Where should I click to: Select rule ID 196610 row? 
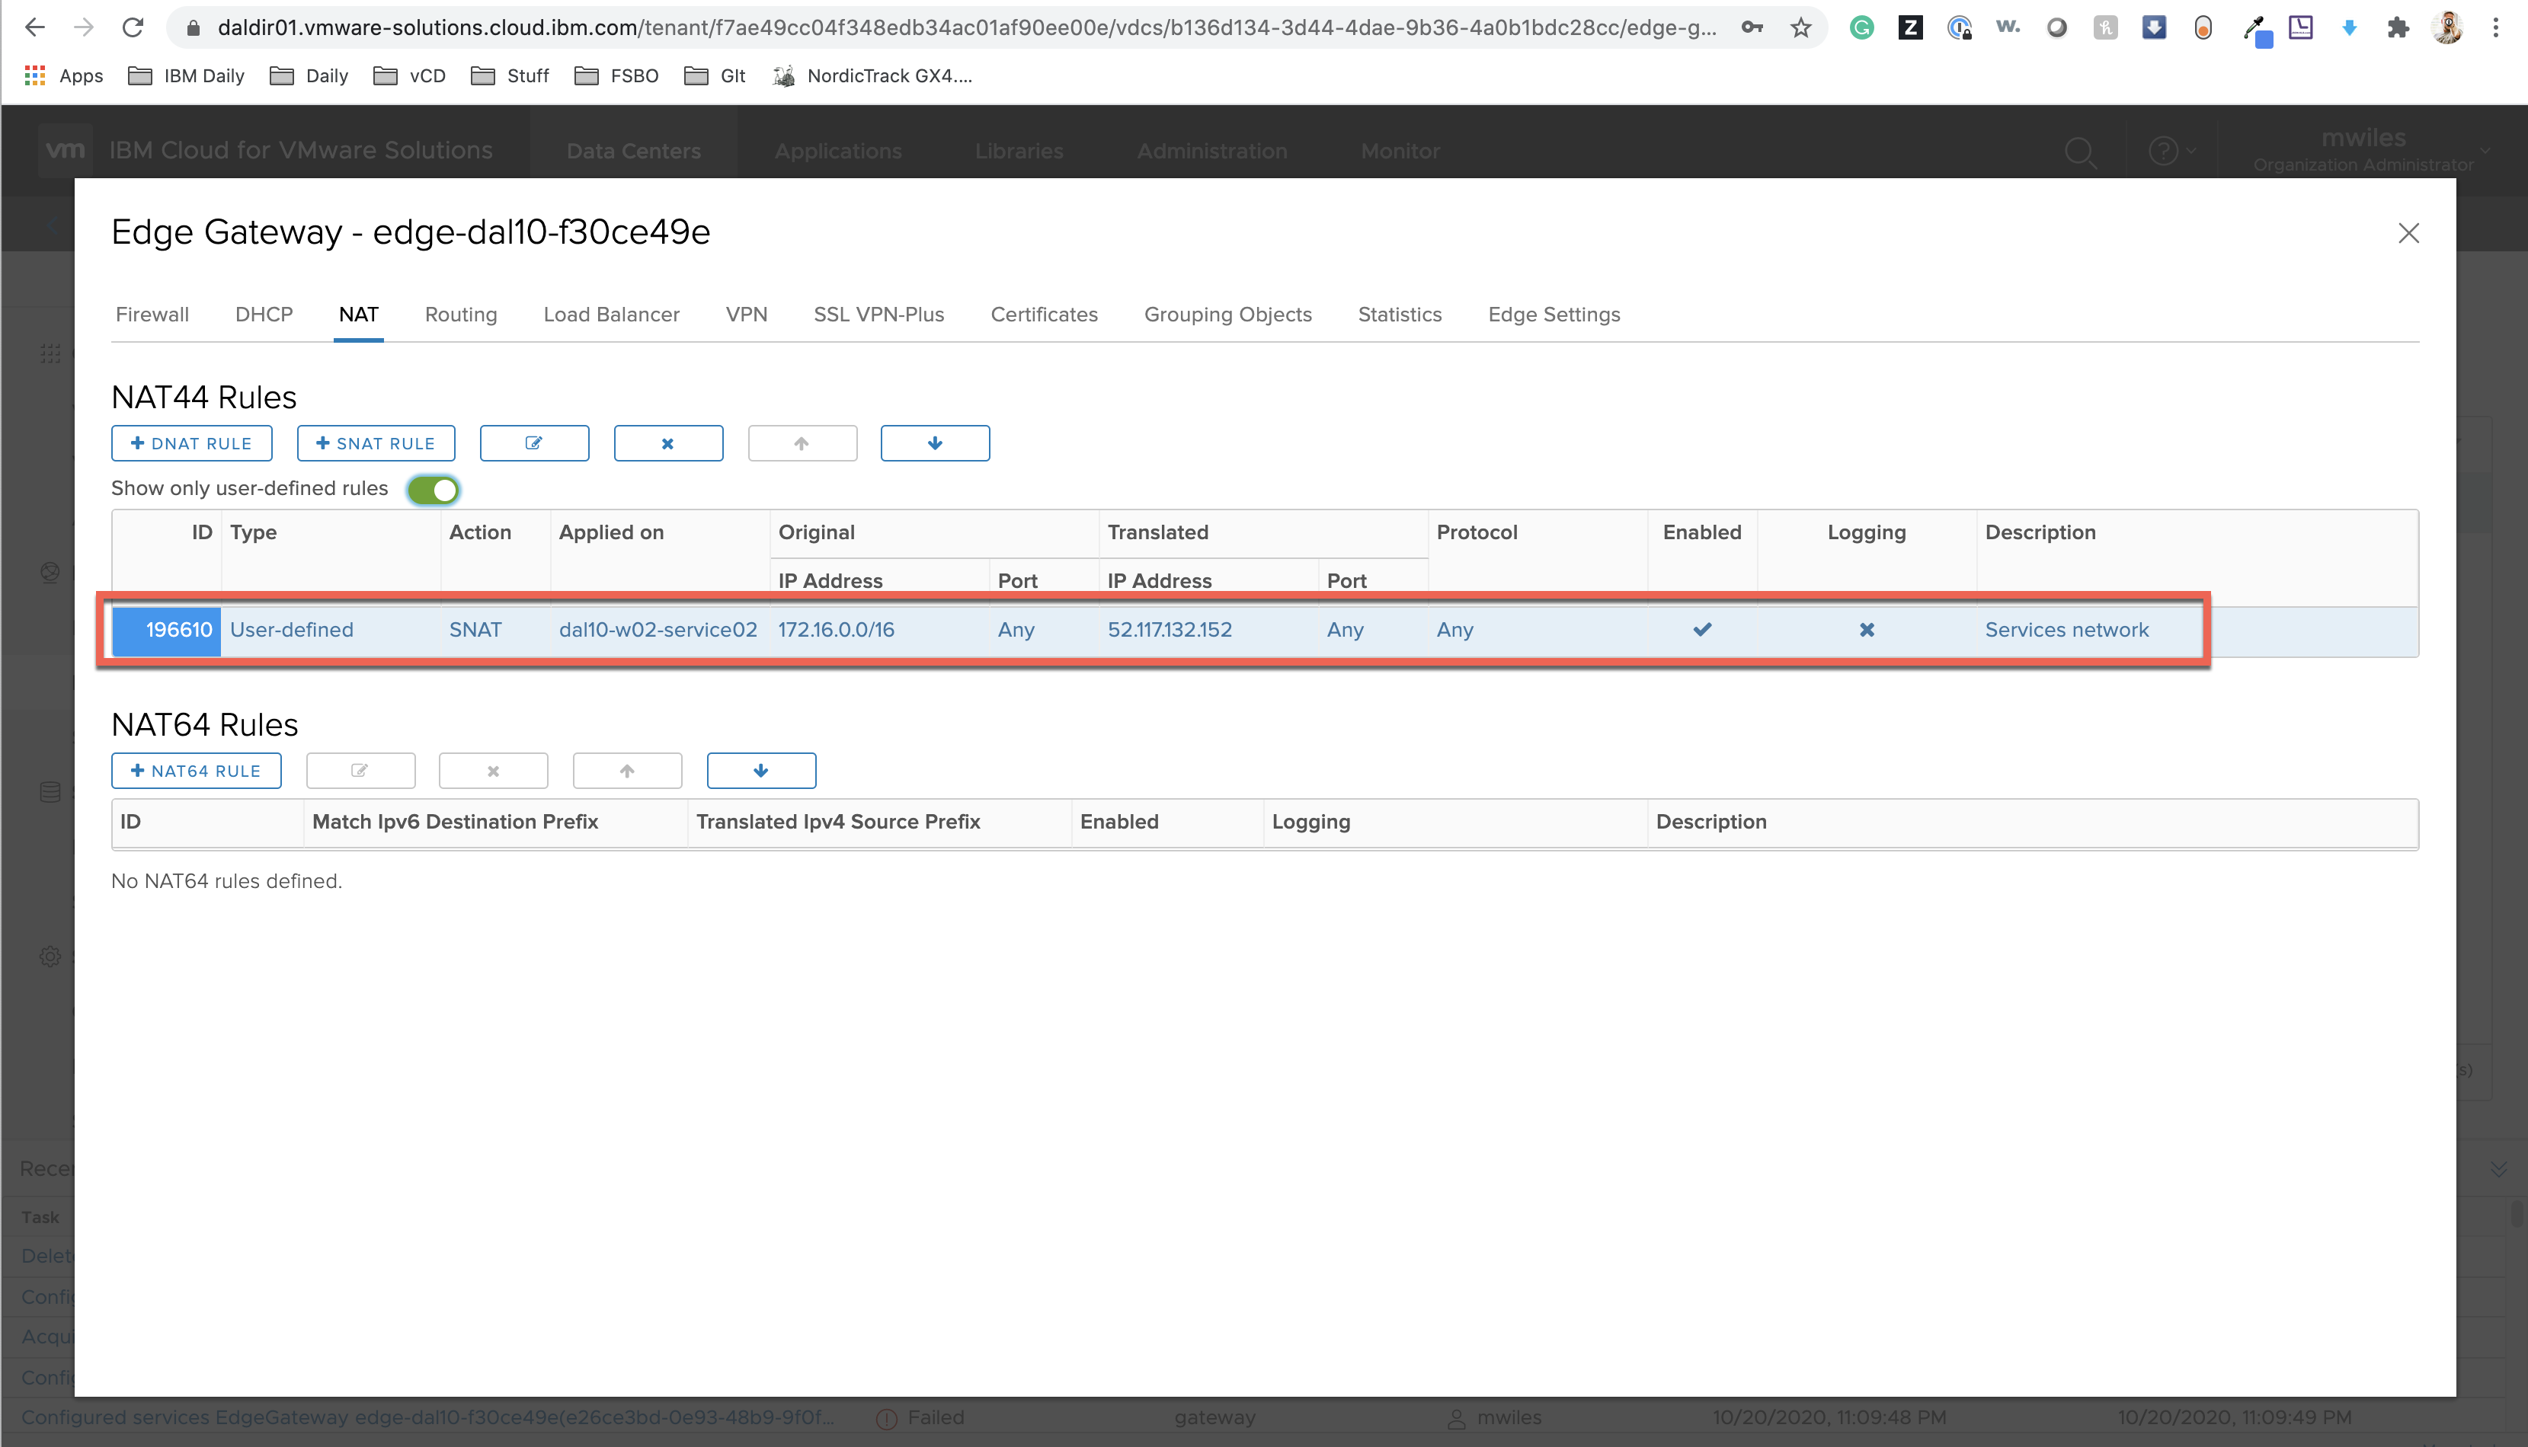coord(179,629)
